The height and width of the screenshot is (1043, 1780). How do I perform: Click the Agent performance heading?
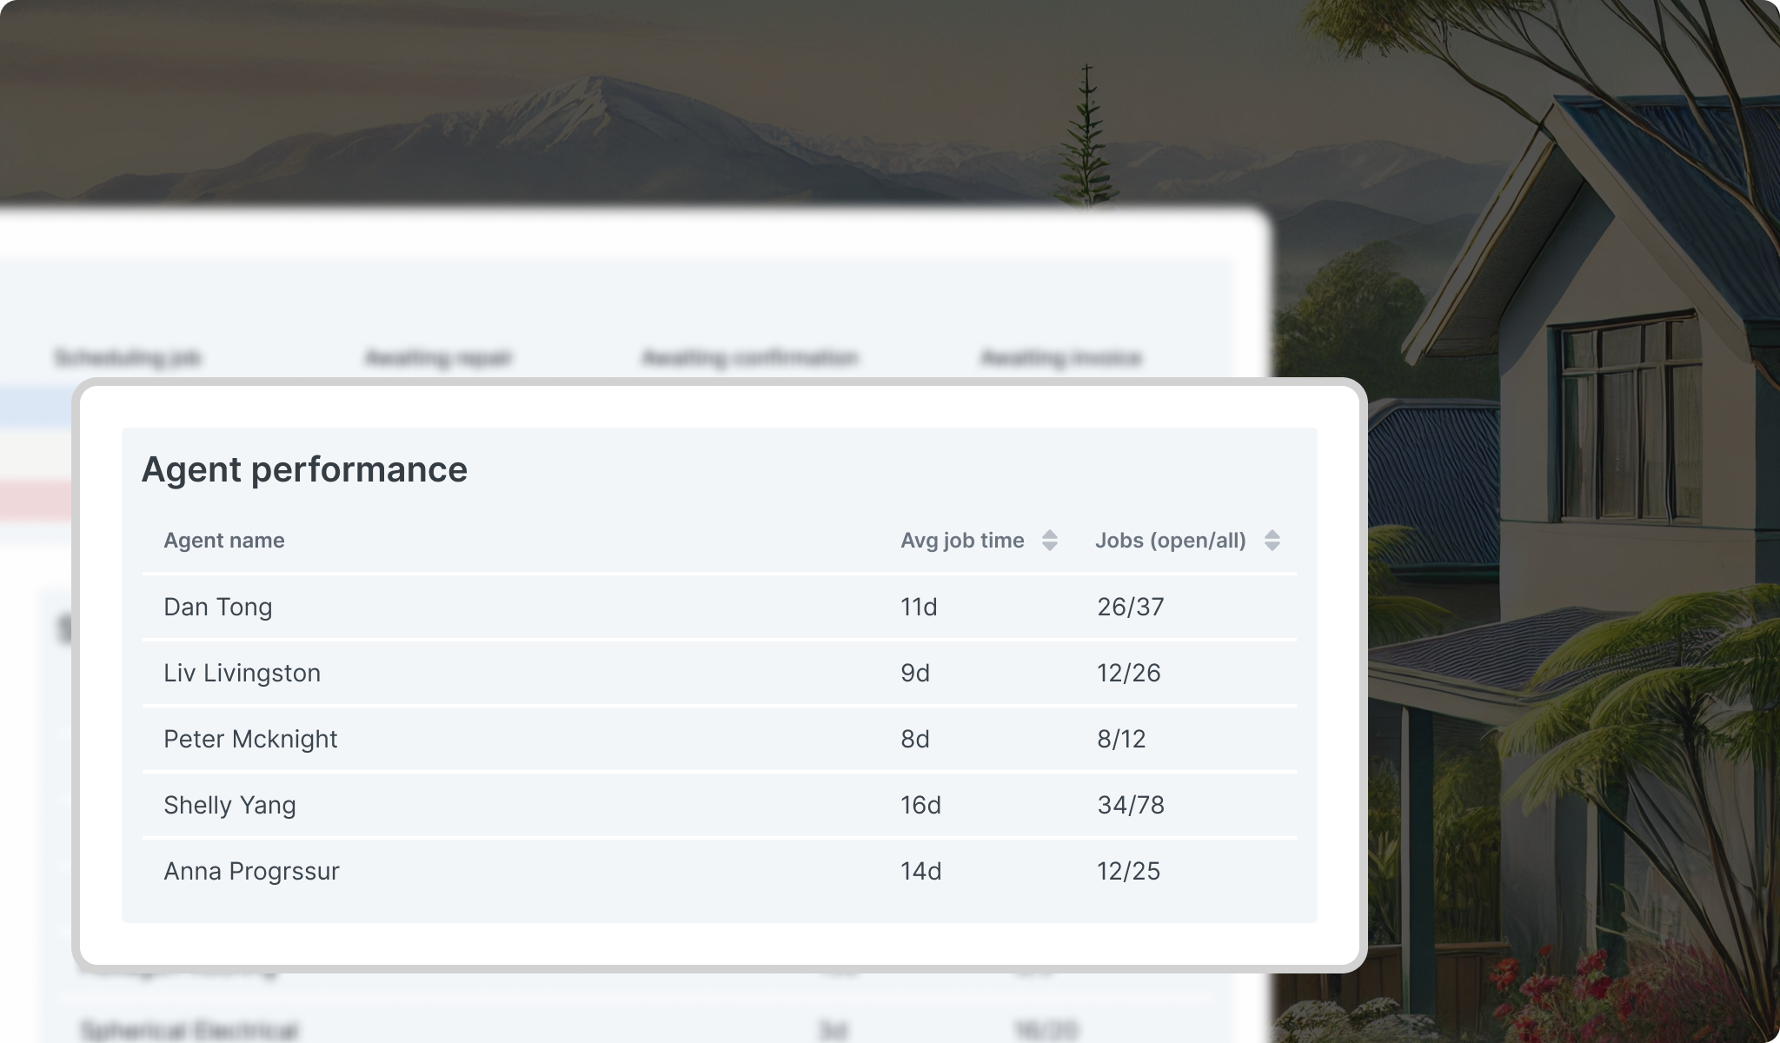coord(304,469)
